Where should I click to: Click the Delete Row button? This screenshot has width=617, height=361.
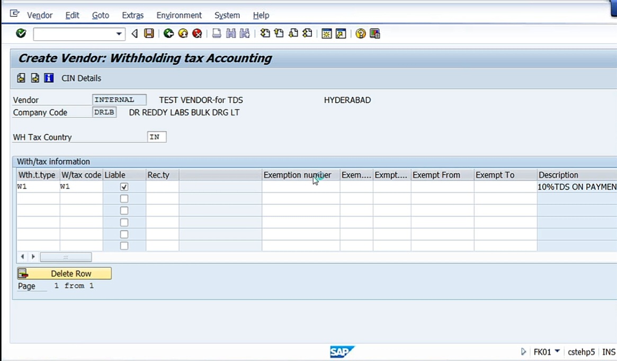click(x=65, y=273)
